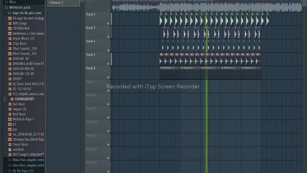Mute Track 4 using its green dot
307x173 pixels.
click(x=108, y=50)
